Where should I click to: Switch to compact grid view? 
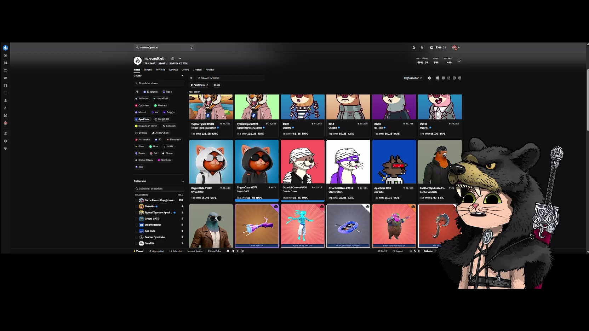coord(443,78)
